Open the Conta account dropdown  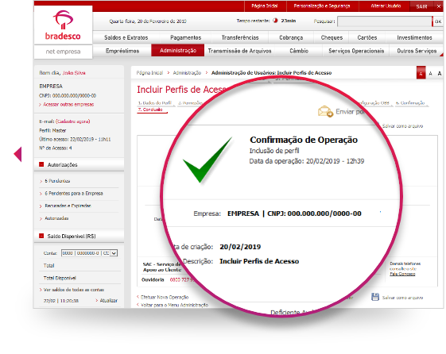point(114,253)
